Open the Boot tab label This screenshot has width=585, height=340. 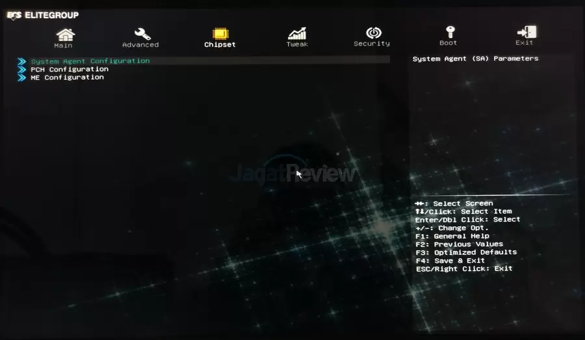448,43
